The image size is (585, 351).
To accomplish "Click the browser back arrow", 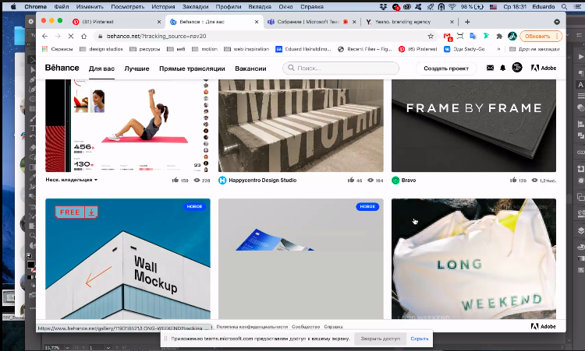I will point(45,37).
